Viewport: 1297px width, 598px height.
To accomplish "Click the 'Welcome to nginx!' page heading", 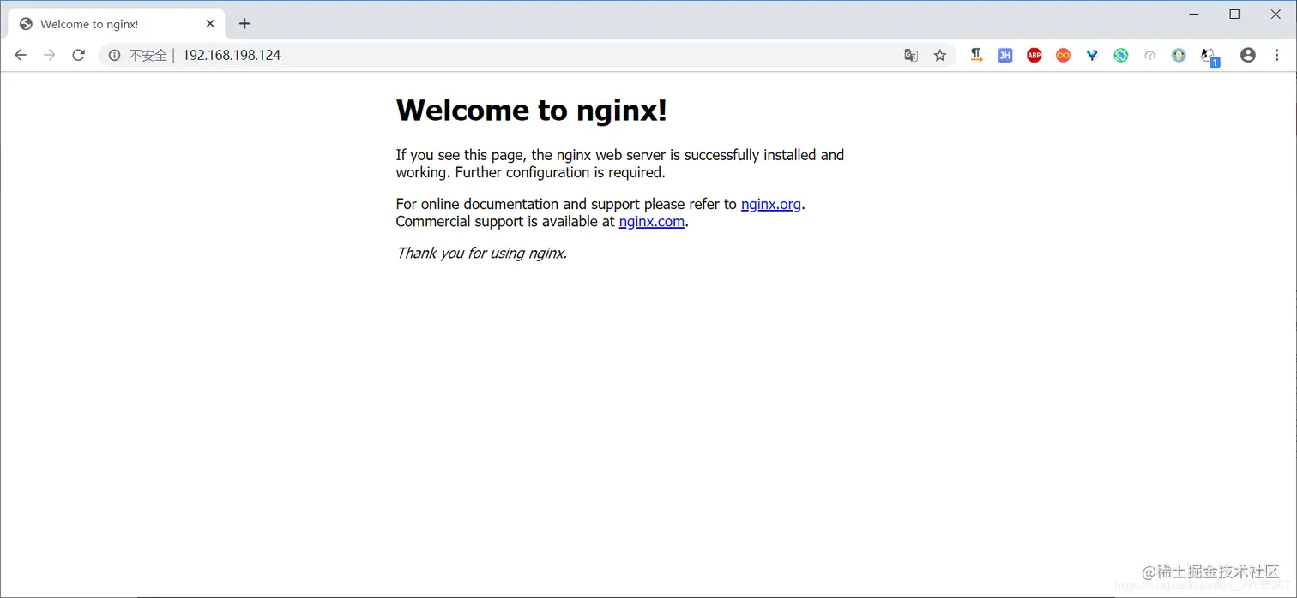I will [531, 110].
